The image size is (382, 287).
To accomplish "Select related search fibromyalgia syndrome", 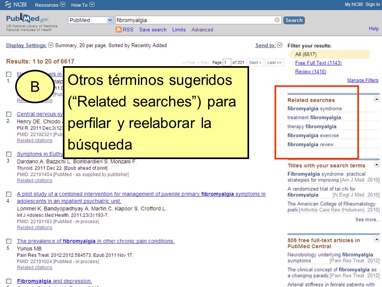I will 314,108.
